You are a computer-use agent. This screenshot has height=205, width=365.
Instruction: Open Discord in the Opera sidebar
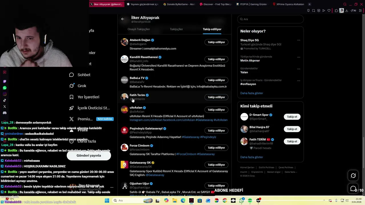[x=5, y=113]
